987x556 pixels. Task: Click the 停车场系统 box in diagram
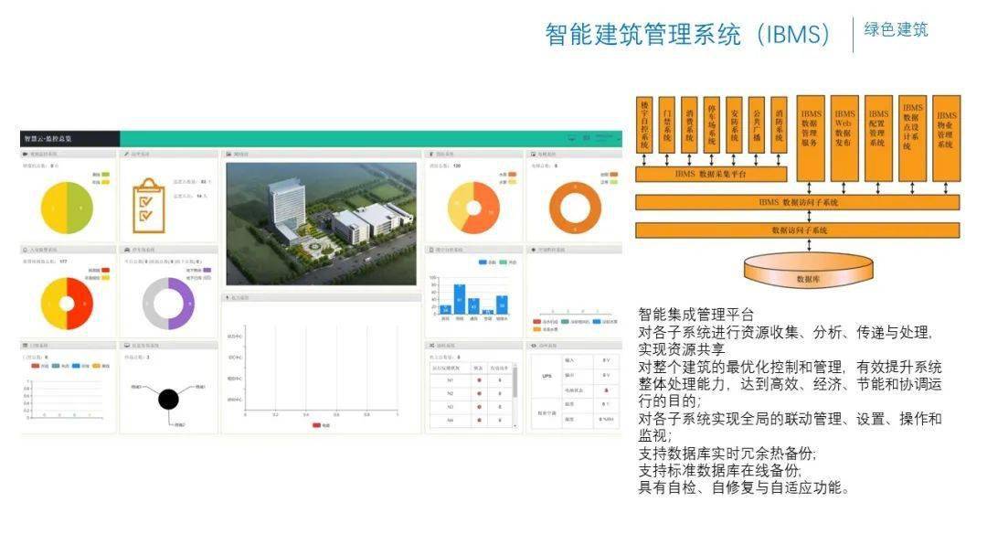[712, 124]
